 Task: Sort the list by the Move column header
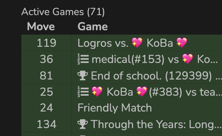click(41, 26)
